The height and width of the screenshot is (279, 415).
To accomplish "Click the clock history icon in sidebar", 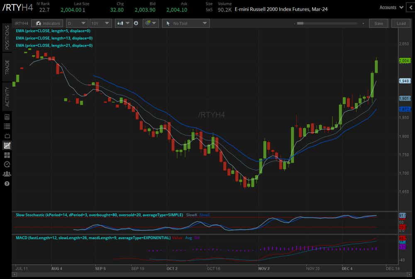I will pyautogui.click(x=7, y=164).
